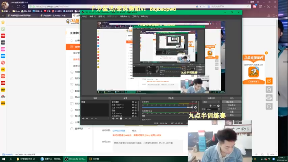Add a source with the plus icon in OBS Sources panel
The image size is (288, 162).
pos(113,119)
